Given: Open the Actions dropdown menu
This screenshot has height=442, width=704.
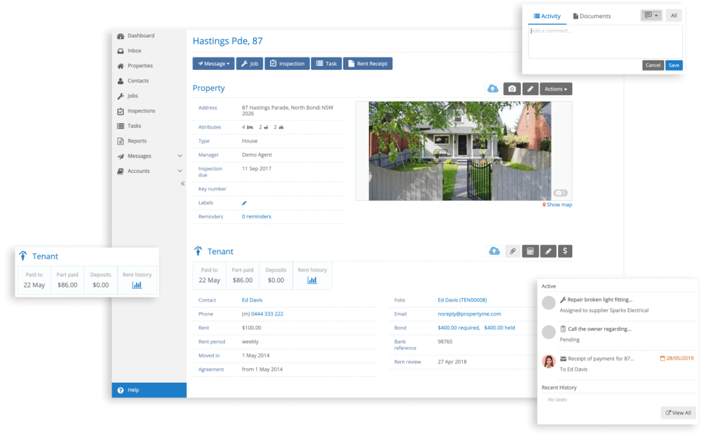Looking at the screenshot, I should point(555,88).
